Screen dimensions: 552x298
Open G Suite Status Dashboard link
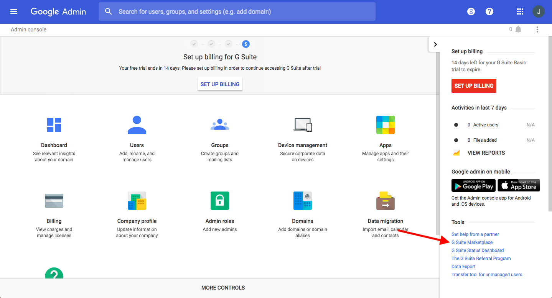coord(478,251)
